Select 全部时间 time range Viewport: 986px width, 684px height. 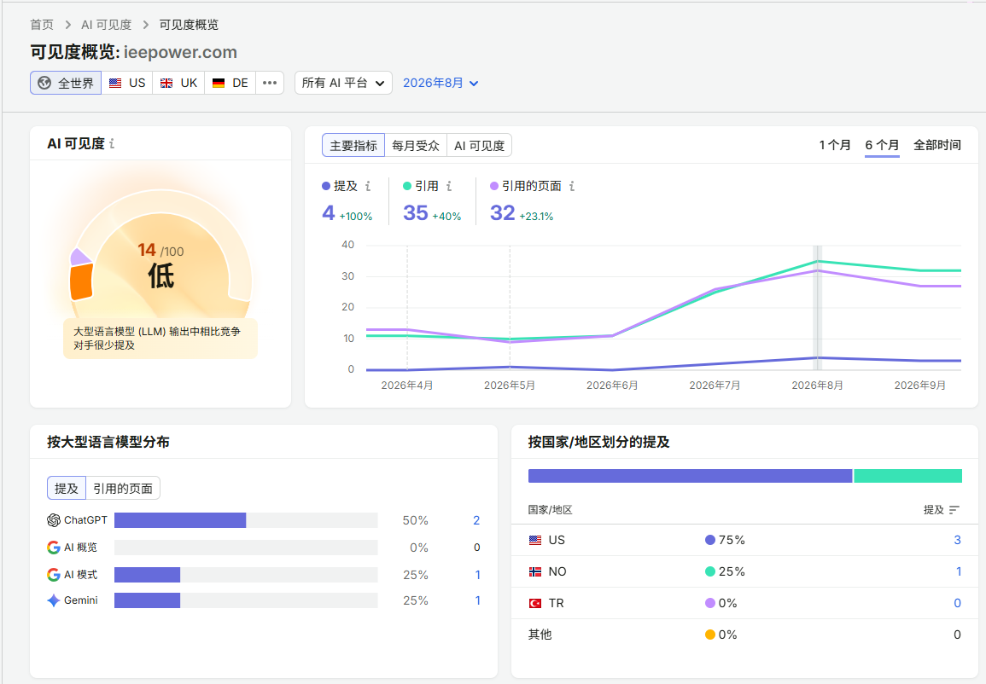click(x=937, y=145)
